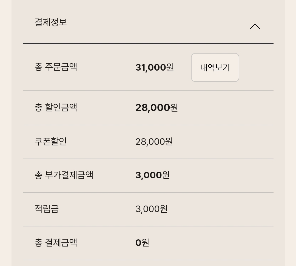Click the 내역보기 button

[x=215, y=68]
